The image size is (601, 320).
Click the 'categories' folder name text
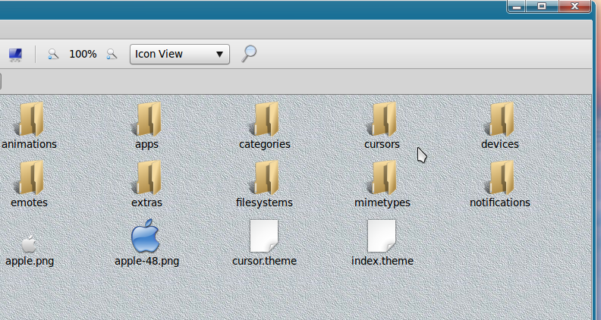coord(265,144)
